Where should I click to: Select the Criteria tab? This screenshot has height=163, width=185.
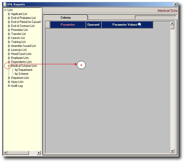point(65,18)
